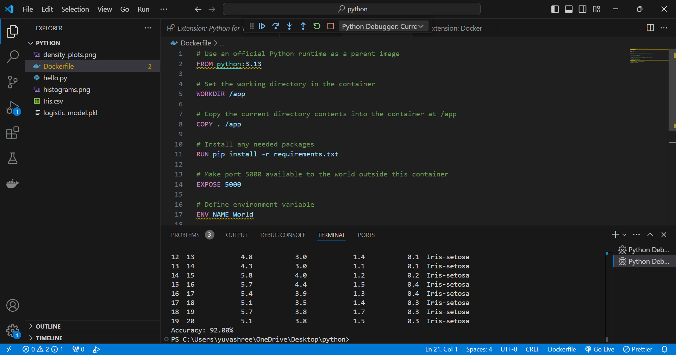The image size is (676, 355).
Task: Create a new terminal with plus
Action: coord(615,235)
